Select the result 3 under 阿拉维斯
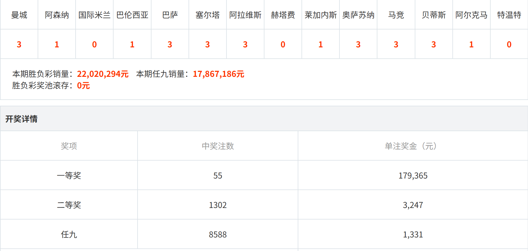Screen dimensions: 528x251 coord(245,44)
